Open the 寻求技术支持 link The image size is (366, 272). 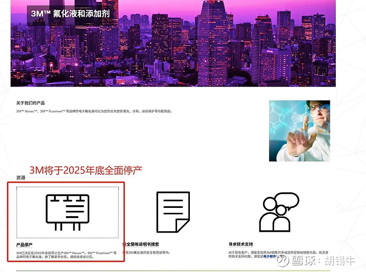click(x=241, y=244)
